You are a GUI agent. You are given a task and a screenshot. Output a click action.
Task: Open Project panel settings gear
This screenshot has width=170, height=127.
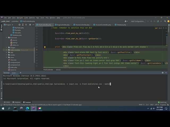coord(30,25)
